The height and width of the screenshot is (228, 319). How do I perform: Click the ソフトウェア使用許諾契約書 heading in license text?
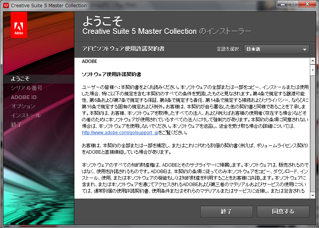point(111,74)
